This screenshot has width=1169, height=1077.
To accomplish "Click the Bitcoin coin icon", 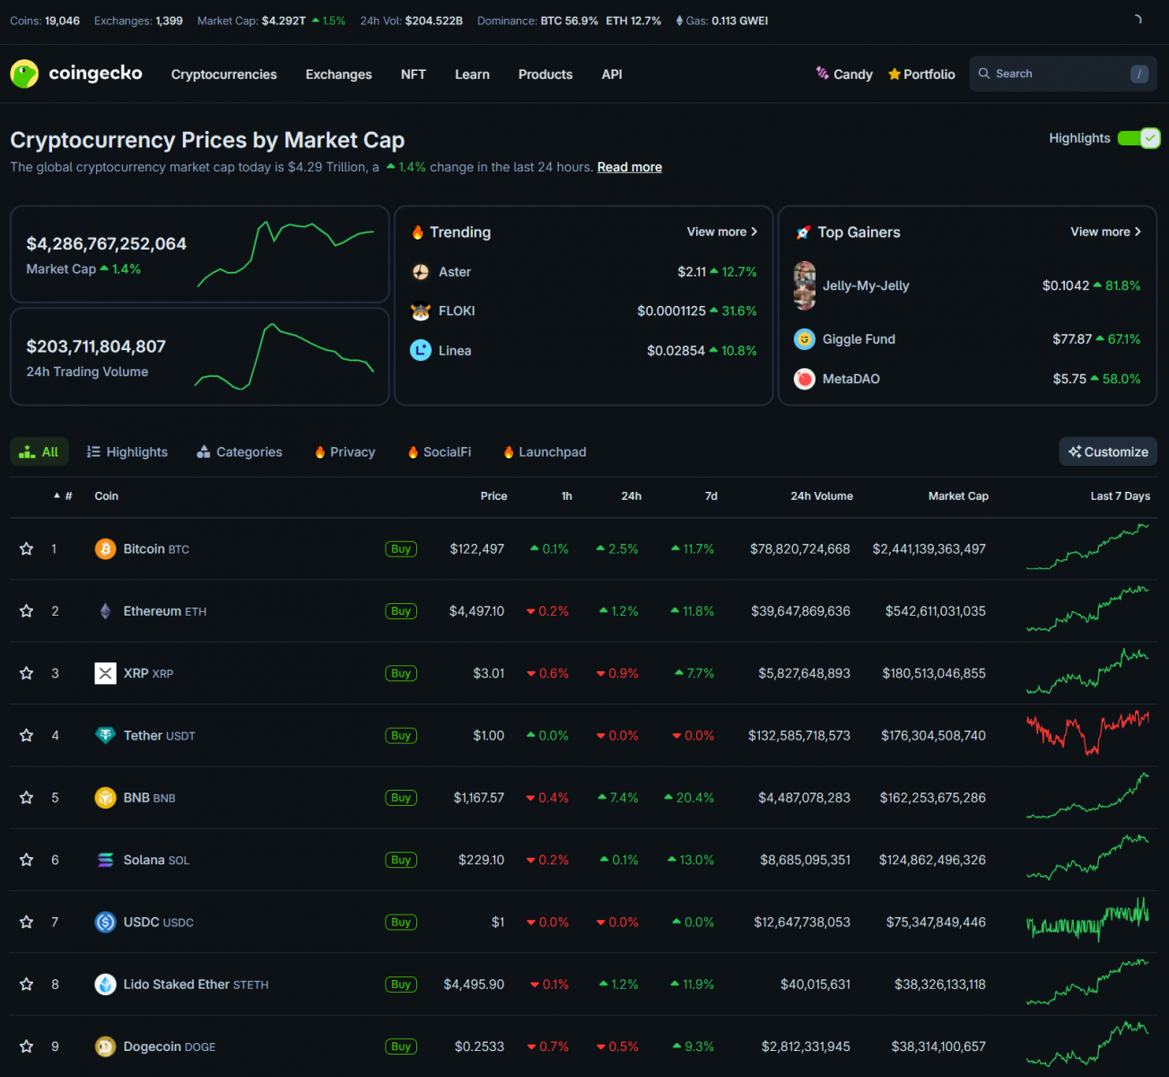I will pyautogui.click(x=105, y=549).
